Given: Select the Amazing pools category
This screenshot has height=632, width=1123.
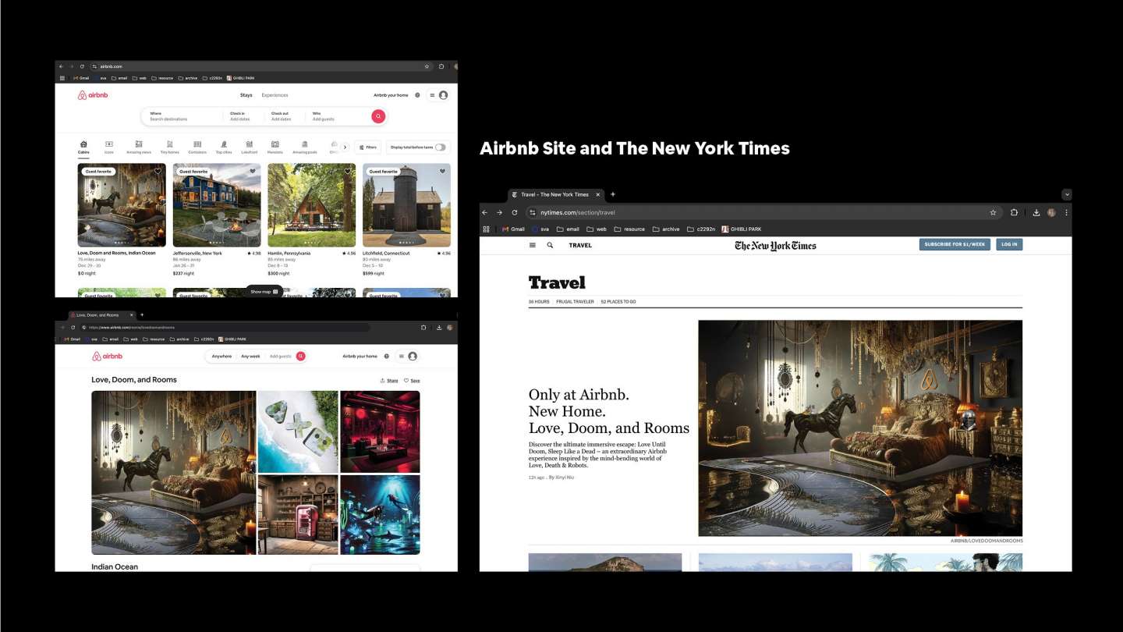Looking at the screenshot, I should [x=305, y=147].
